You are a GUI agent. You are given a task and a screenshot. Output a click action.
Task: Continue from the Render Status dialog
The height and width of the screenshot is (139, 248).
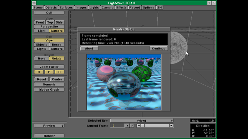(158, 49)
